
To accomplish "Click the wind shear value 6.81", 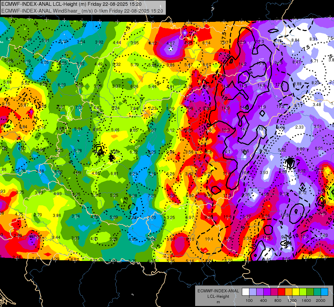I will pos(114,174).
